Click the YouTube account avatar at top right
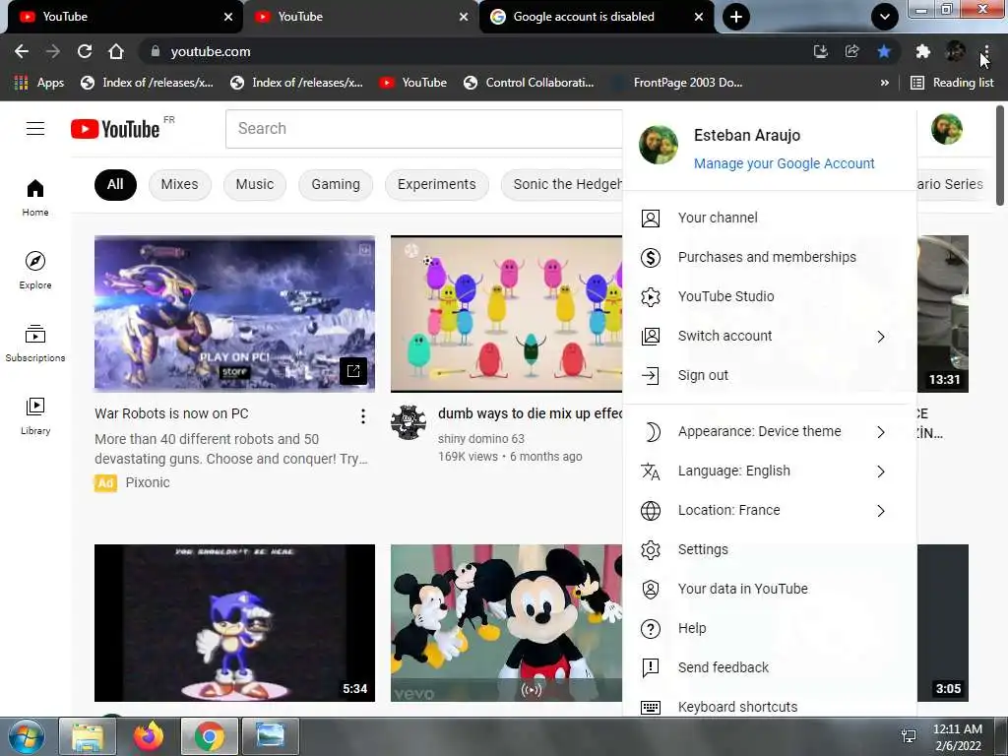Viewport: 1008px width, 756px height. click(x=946, y=129)
